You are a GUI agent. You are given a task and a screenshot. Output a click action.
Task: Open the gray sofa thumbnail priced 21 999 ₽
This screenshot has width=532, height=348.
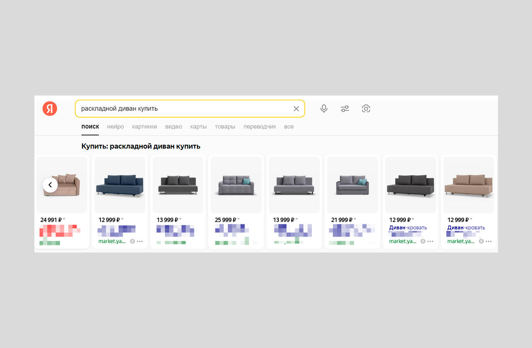(352, 185)
